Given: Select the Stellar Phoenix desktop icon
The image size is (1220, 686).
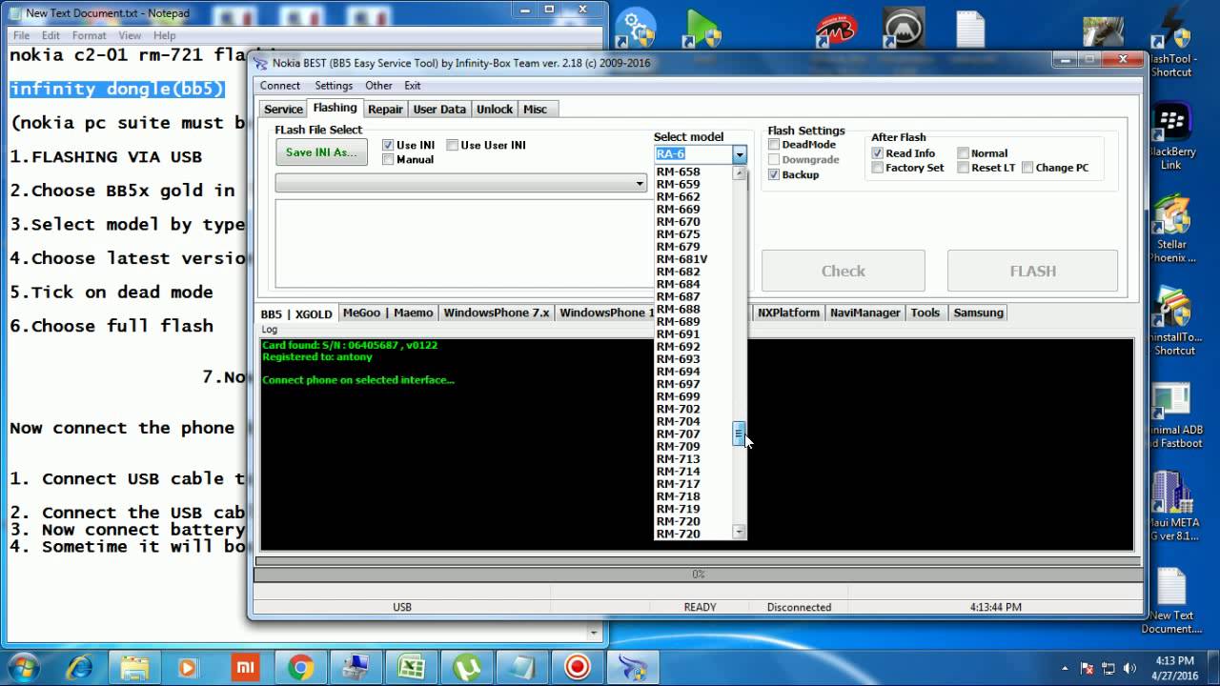Looking at the screenshot, I should [1171, 230].
